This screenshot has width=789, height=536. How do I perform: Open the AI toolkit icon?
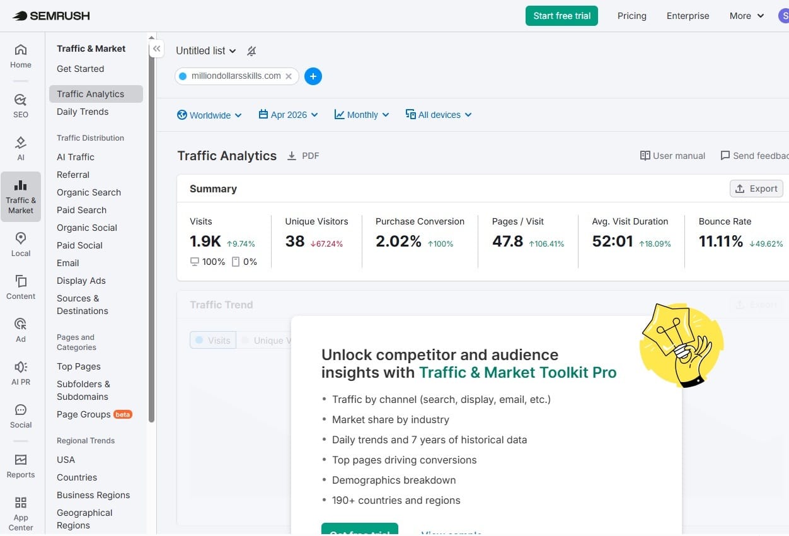(x=21, y=148)
